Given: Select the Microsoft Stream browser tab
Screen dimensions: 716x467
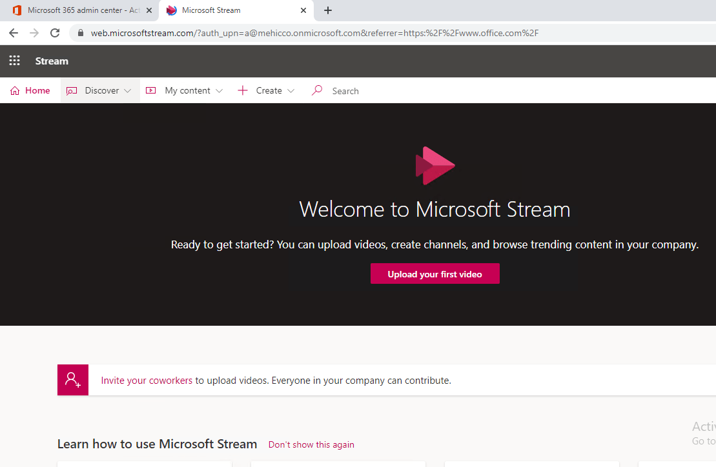Looking at the screenshot, I should pos(232,10).
